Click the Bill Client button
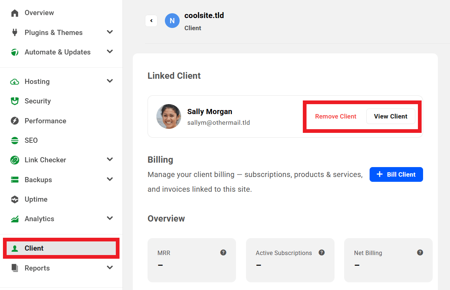 click(x=396, y=174)
